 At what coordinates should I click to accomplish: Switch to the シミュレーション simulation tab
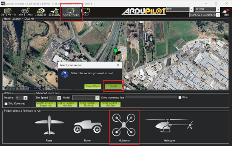[x=71, y=12]
